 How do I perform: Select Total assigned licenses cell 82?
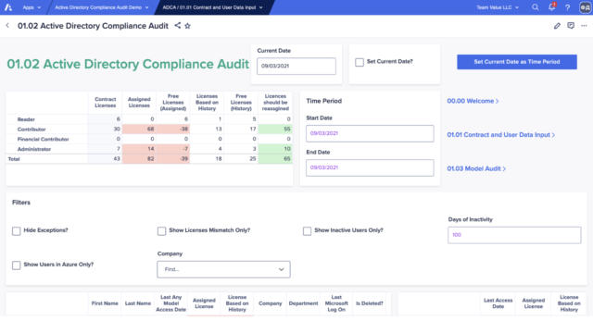tap(139, 158)
